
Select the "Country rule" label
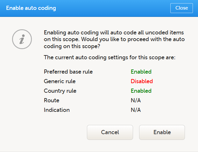pyautogui.click(x=60, y=91)
